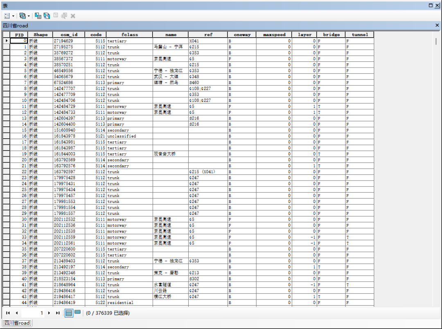
Task: Select the row selector box for FID 33
Action: click(7, 237)
